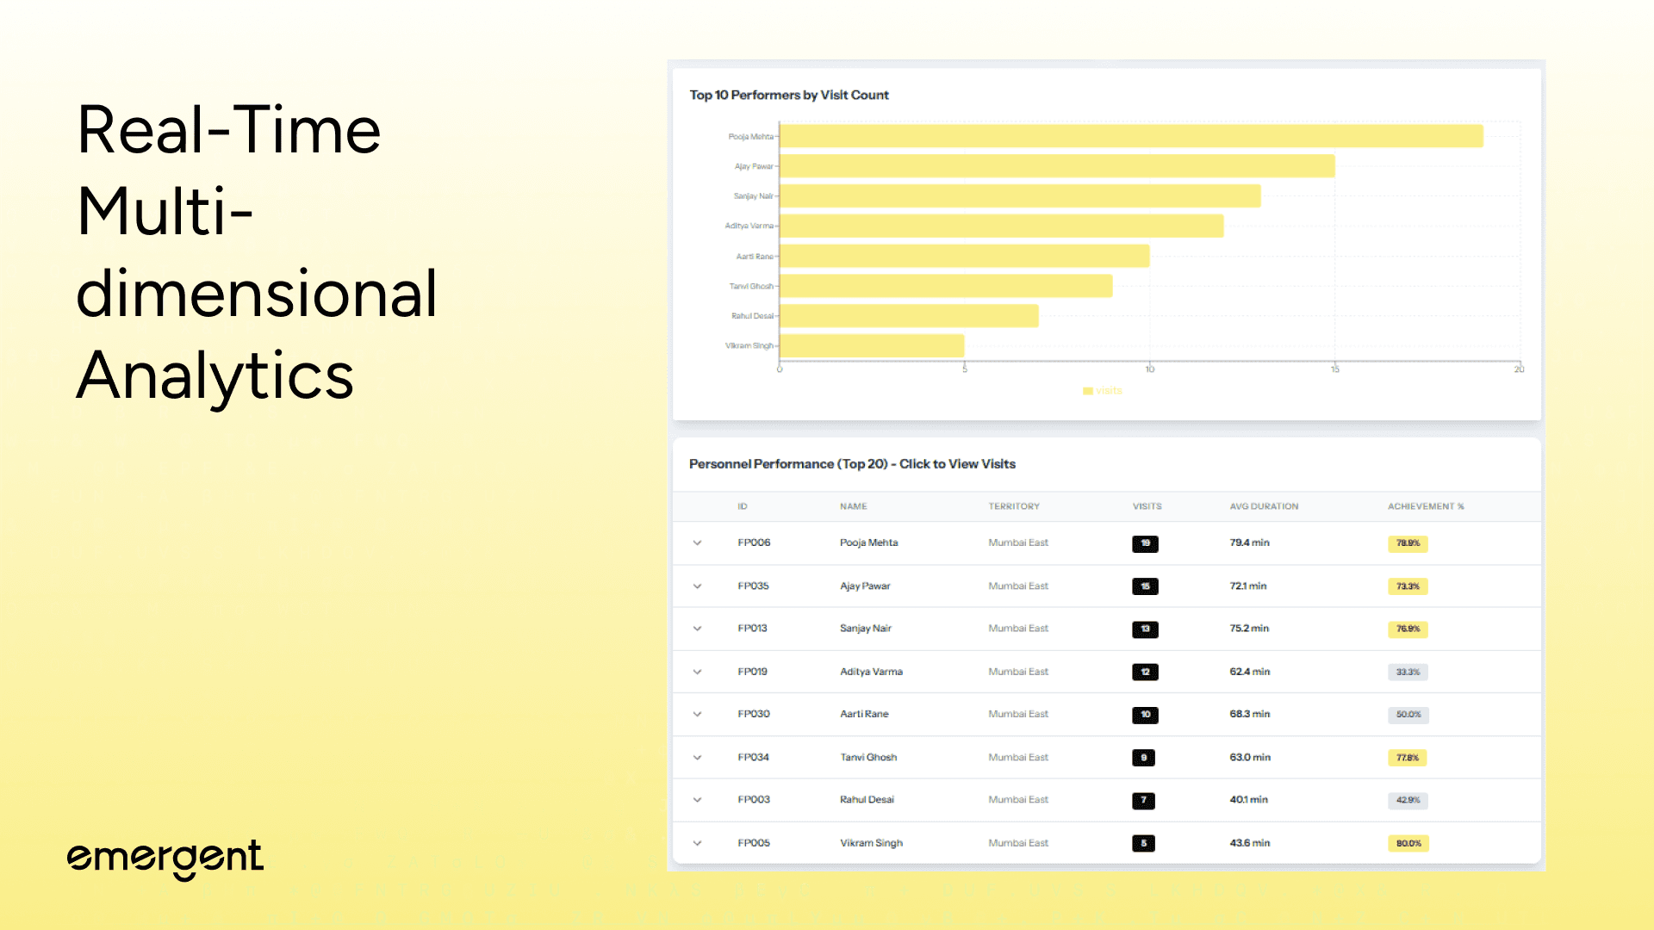Click the AVG DURATION column header
Screen dimensions: 1654x930
[x=1263, y=506]
